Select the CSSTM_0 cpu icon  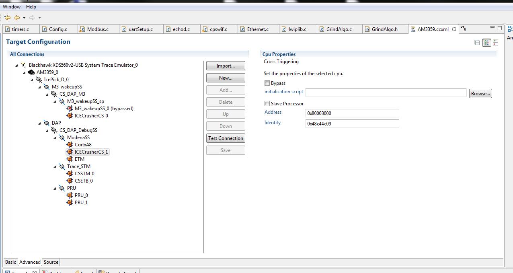(70, 174)
